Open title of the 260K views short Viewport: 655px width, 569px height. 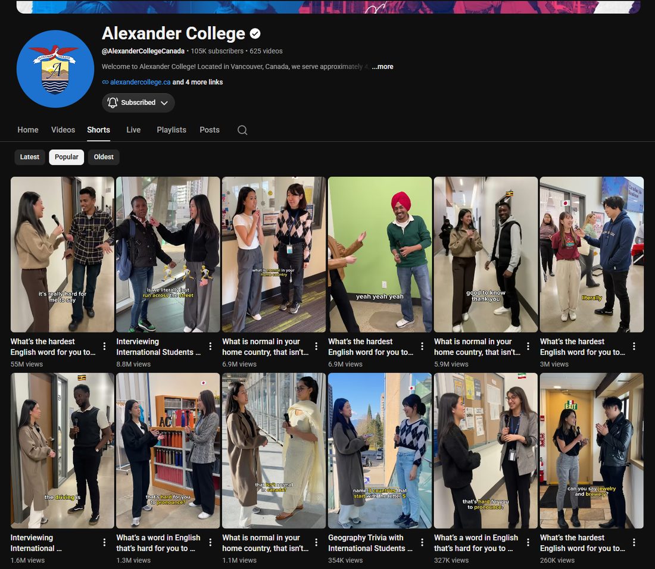[x=582, y=543]
